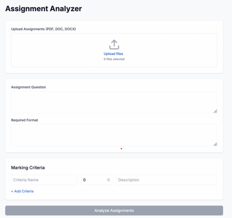Click inside the Assignment Question text area
This screenshot has width=232, height=218.
point(114,102)
